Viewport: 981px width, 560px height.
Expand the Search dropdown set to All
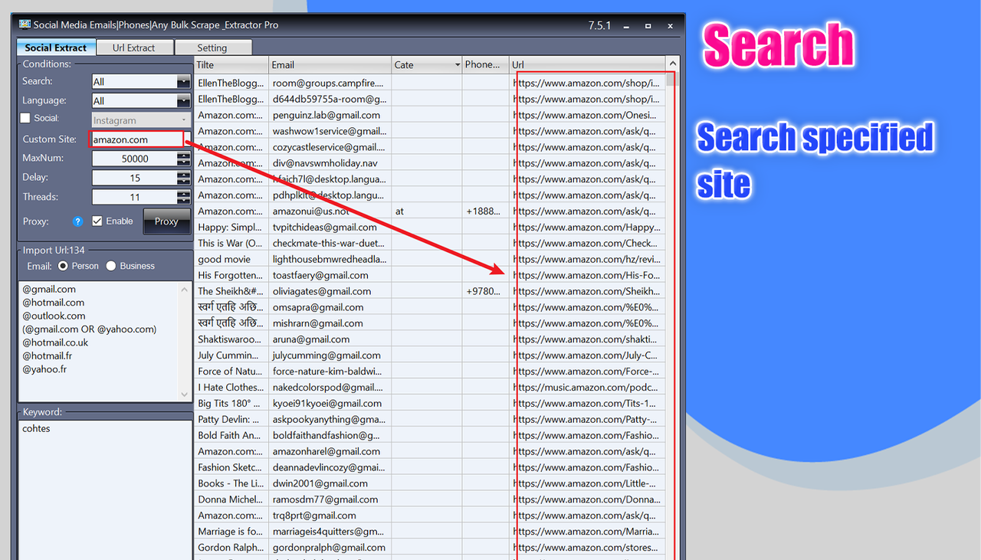tap(183, 81)
